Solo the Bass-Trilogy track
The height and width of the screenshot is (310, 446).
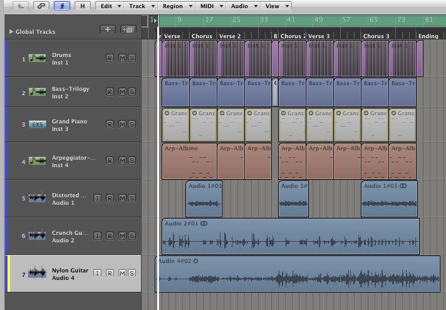coord(132,92)
